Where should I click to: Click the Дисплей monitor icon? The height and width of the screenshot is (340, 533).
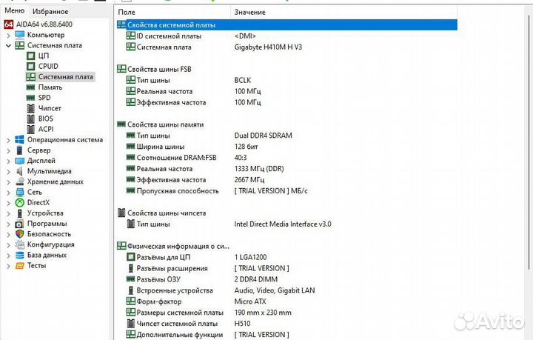[20, 161]
